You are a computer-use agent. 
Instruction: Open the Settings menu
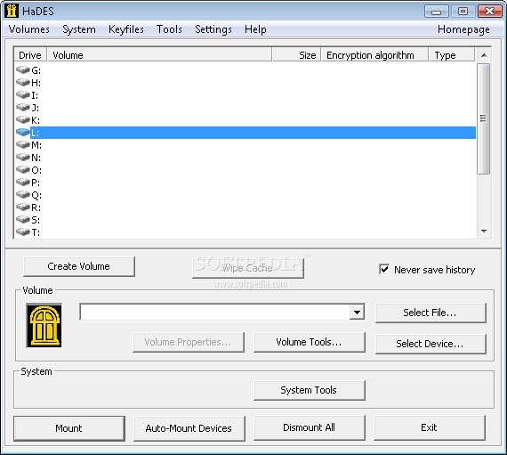tap(213, 29)
